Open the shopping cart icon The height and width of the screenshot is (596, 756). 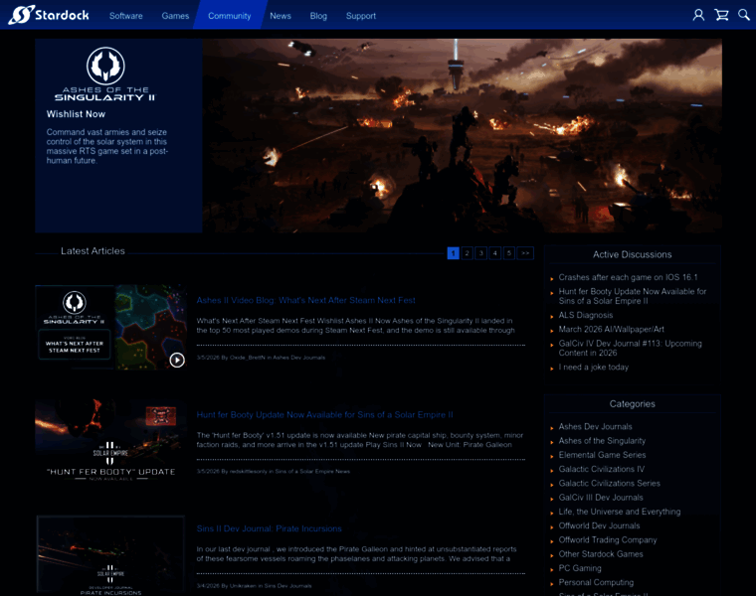721,15
